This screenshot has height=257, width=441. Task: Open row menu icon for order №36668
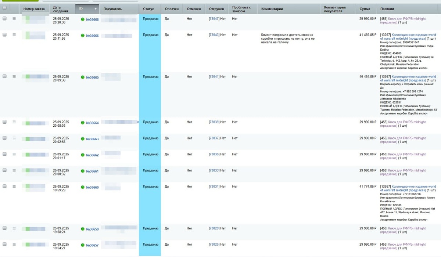14,19
